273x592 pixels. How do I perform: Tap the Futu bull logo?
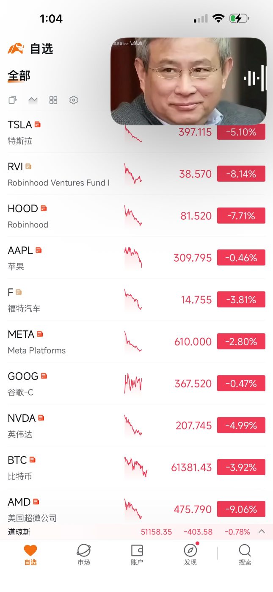pos(16,49)
